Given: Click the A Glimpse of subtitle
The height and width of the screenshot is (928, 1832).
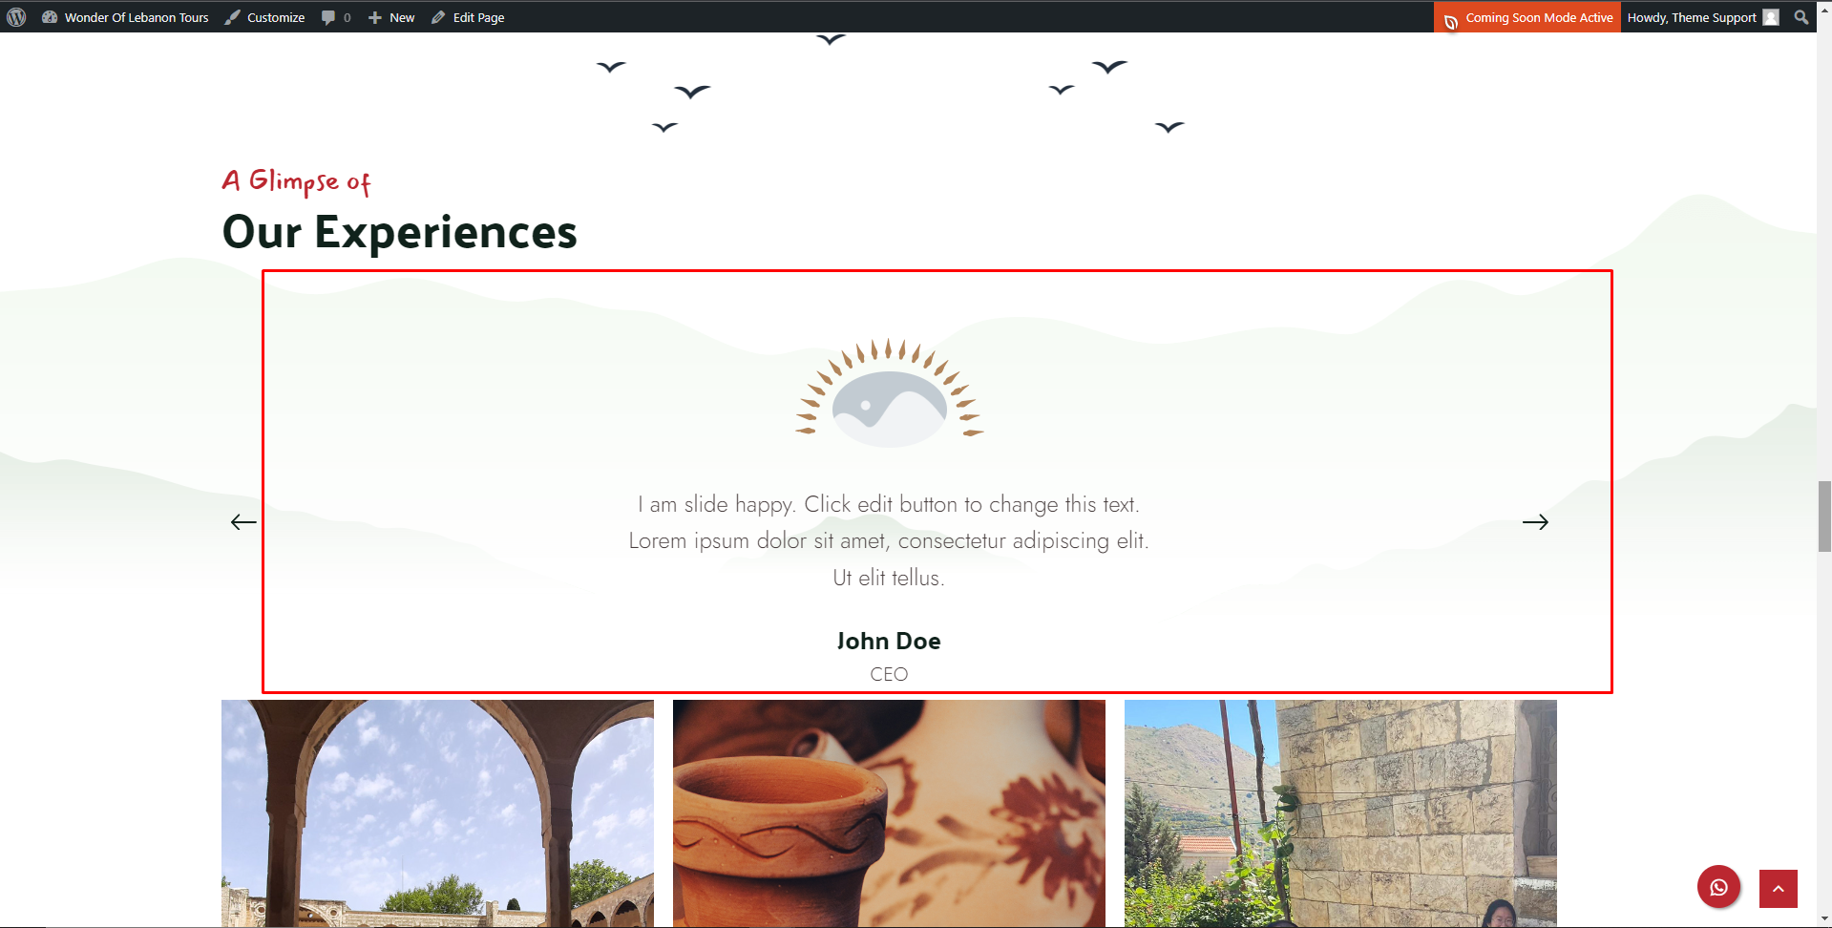Looking at the screenshot, I should 297,181.
